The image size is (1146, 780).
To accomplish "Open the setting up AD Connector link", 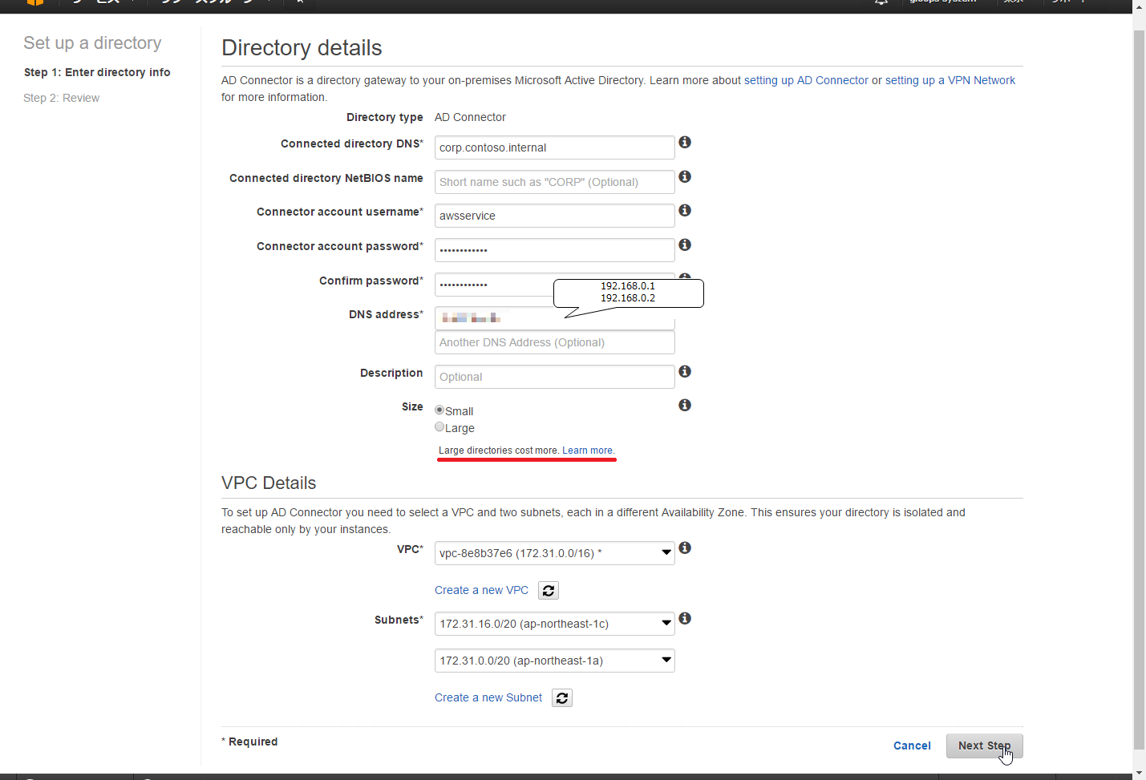I will click(x=806, y=80).
